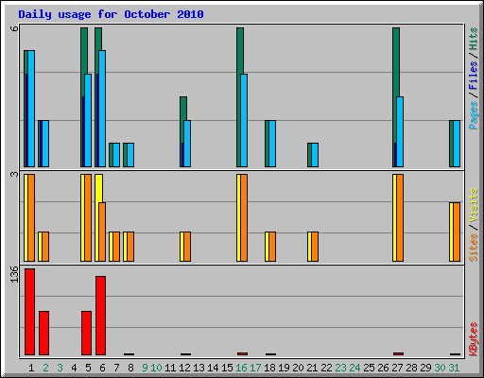Select day label "13" on x-axis
Viewport: 484px width, 378px height.
199,368
